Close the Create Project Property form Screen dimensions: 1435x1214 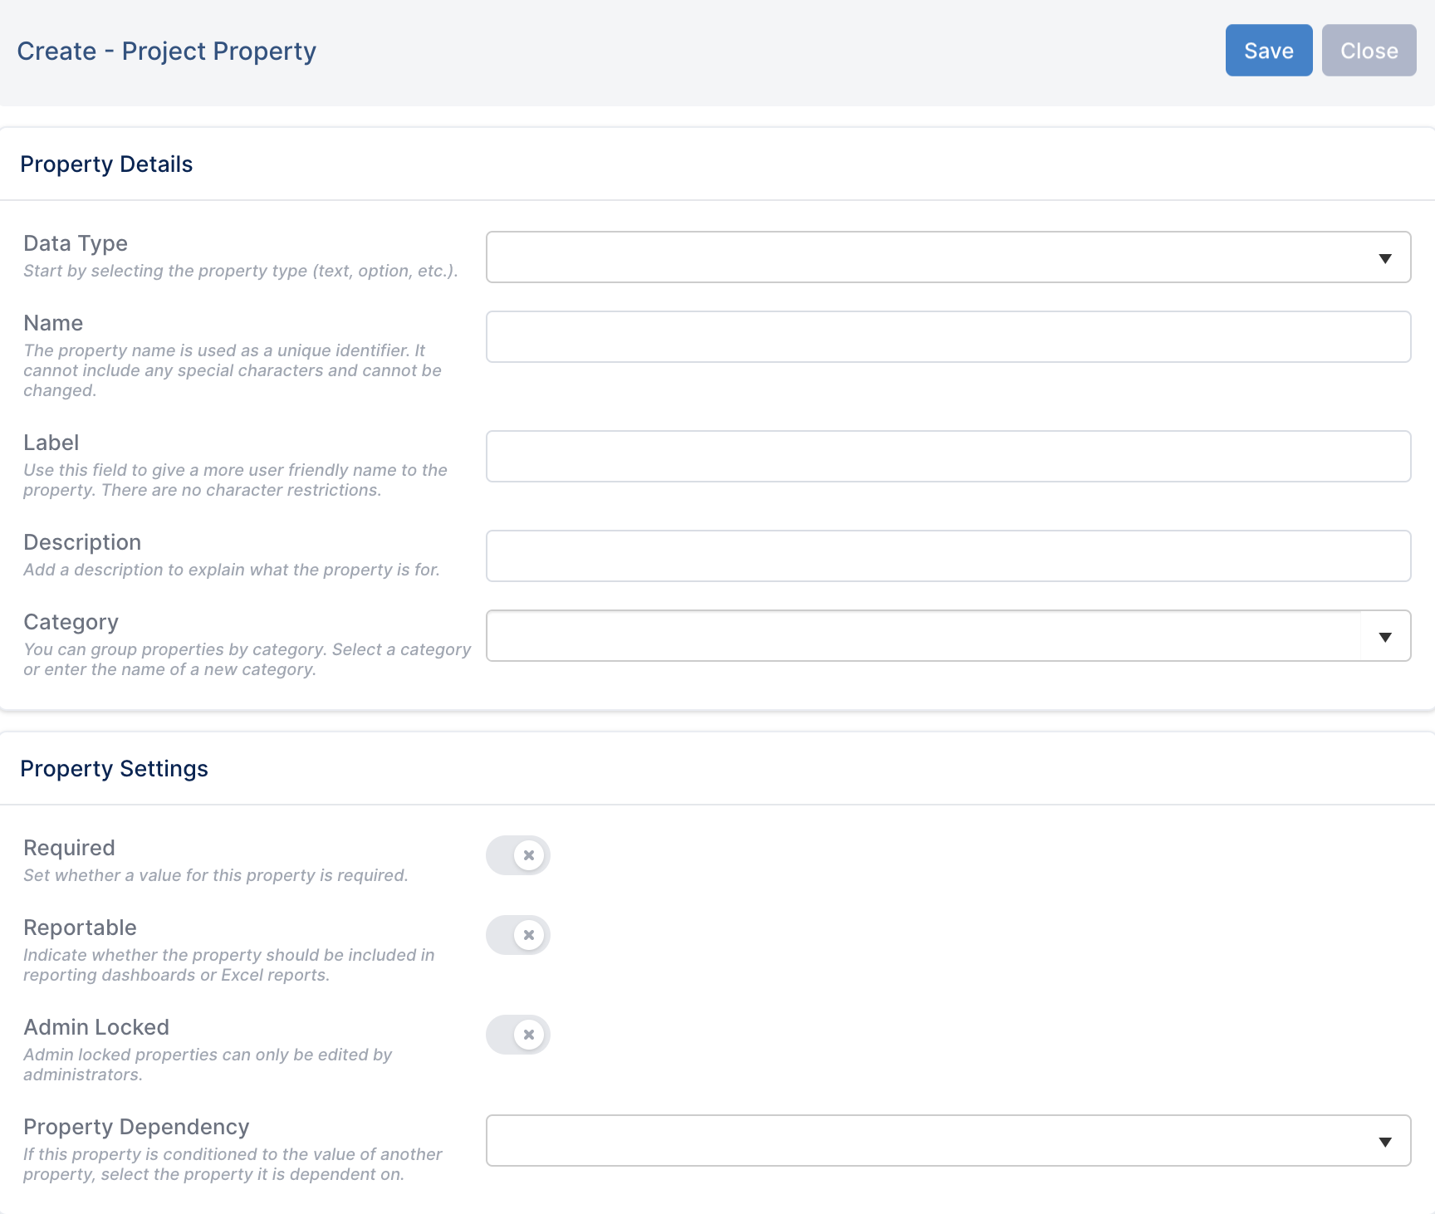[1369, 51]
